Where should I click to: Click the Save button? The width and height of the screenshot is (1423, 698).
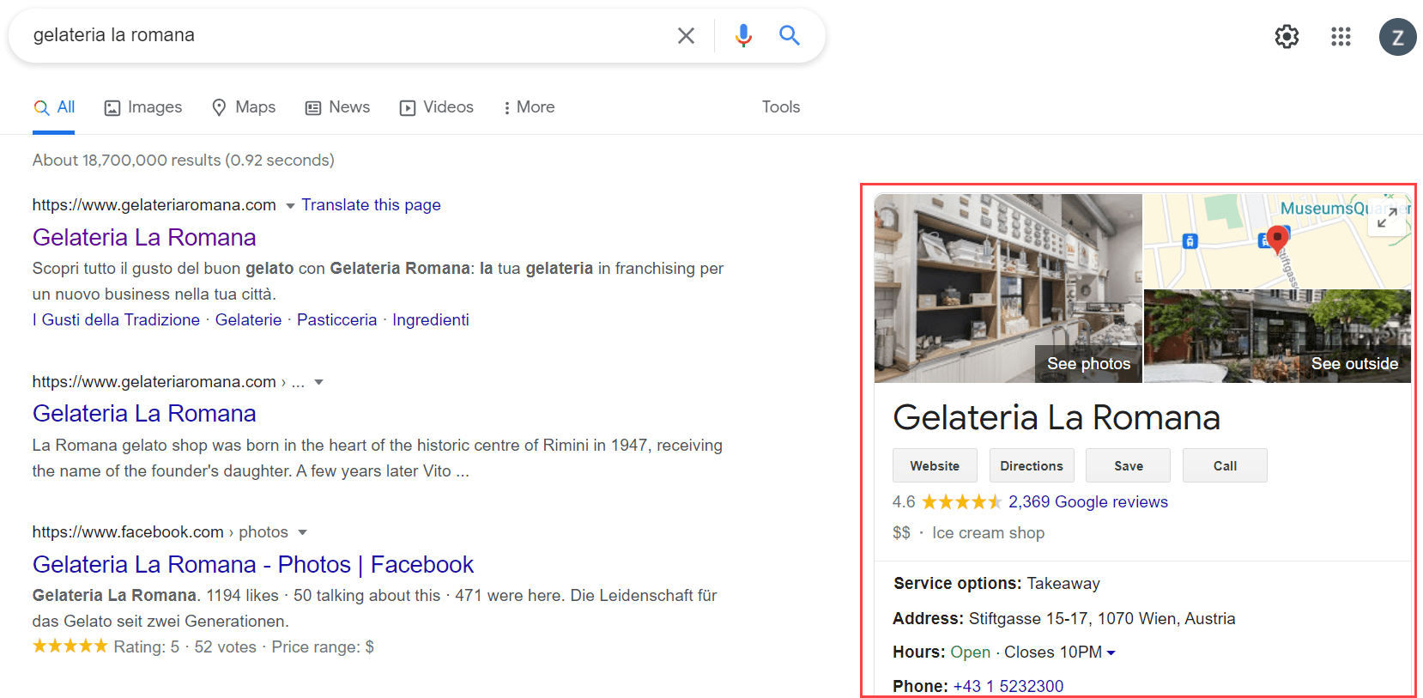(x=1128, y=465)
